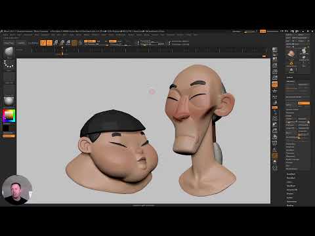
Task: Click the bottom-most circular icon on right shelf
Action: tap(275, 168)
